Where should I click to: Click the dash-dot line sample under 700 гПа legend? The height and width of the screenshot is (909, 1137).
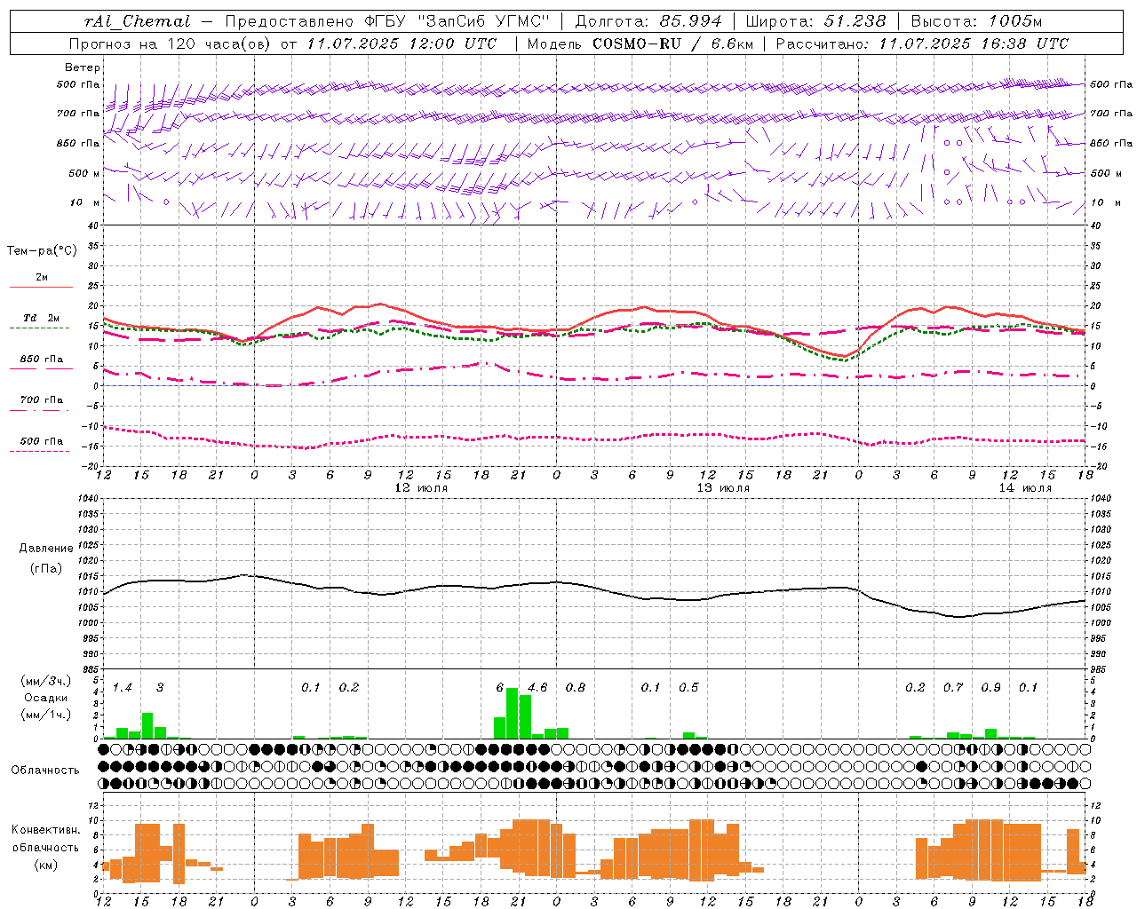pos(40,410)
